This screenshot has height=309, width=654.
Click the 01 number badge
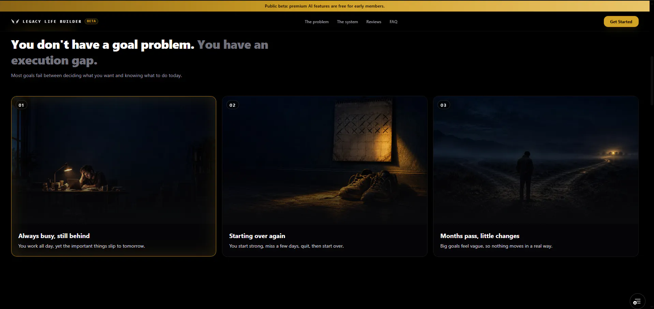pos(21,105)
